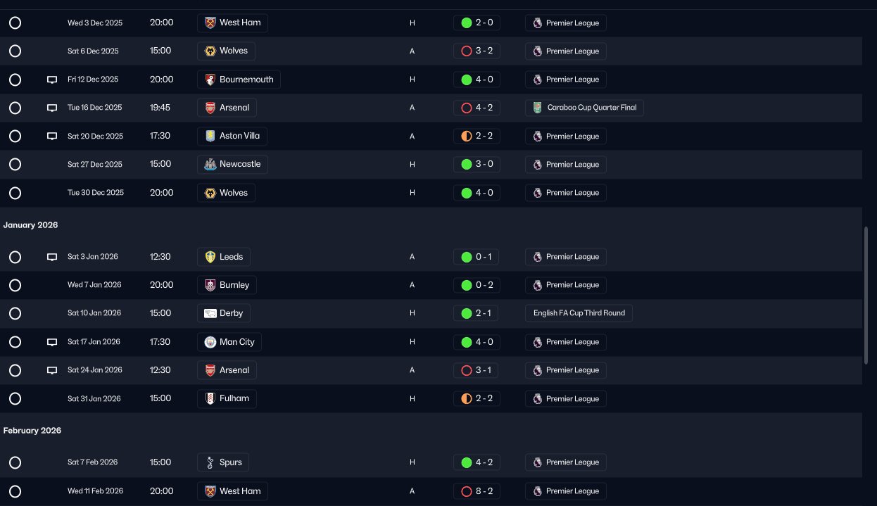
Task: Click the Spurs club crest
Action: [209, 462]
